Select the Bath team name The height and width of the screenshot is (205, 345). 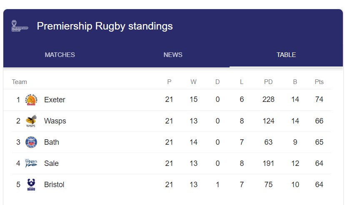tap(52, 142)
